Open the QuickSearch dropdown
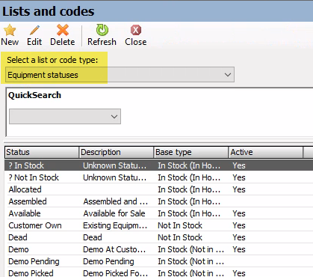The image size is (313, 277). tap(65, 116)
